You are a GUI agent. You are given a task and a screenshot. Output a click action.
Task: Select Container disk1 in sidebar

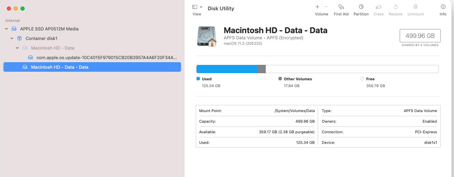(41, 38)
